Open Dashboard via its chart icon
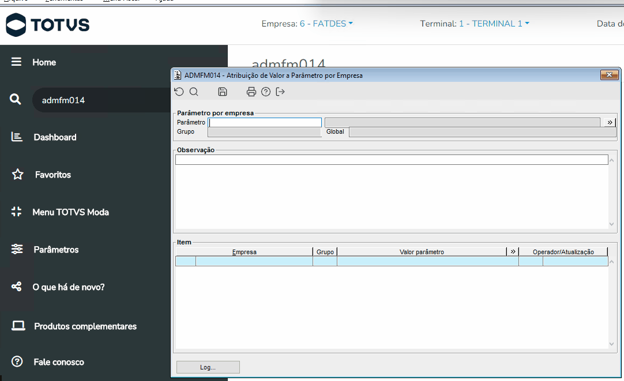The width and height of the screenshot is (624, 381). [x=17, y=137]
